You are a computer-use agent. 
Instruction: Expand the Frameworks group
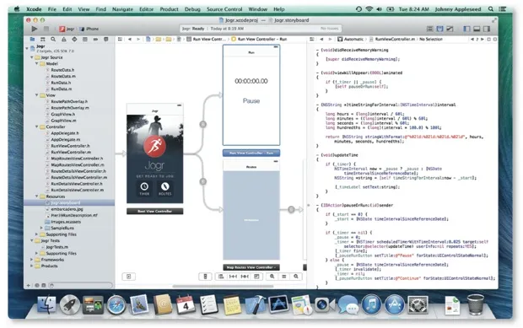(x=32, y=260)
